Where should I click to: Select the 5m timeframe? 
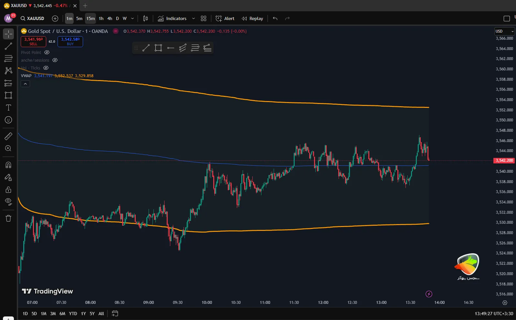(x=79, y=18)
